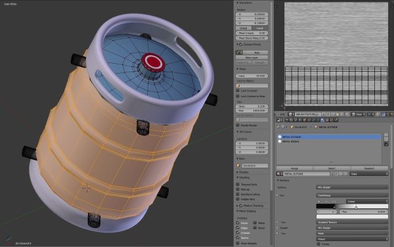Click the Item panel object icon

point(238,166)
